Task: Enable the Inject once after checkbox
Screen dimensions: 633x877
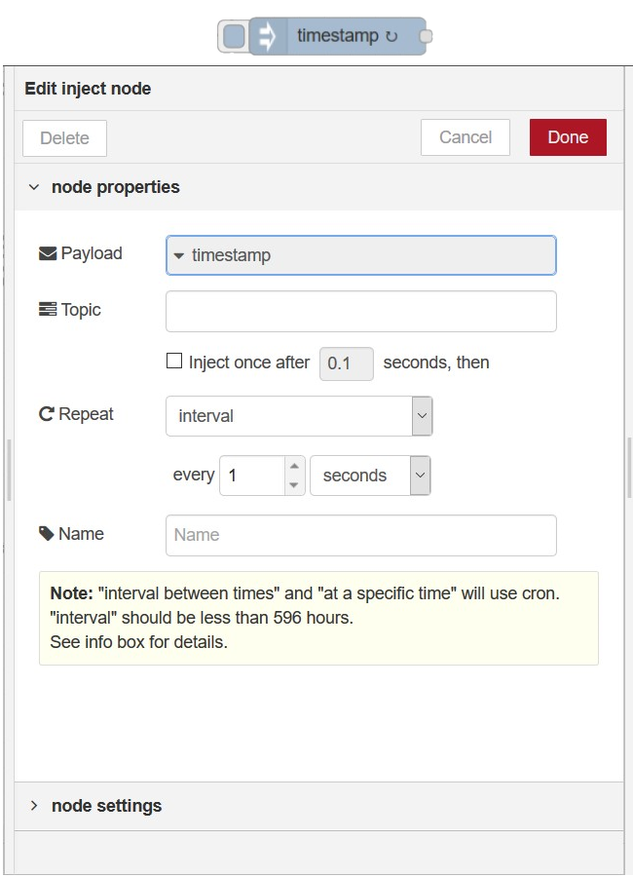Action: pos(174,362)
